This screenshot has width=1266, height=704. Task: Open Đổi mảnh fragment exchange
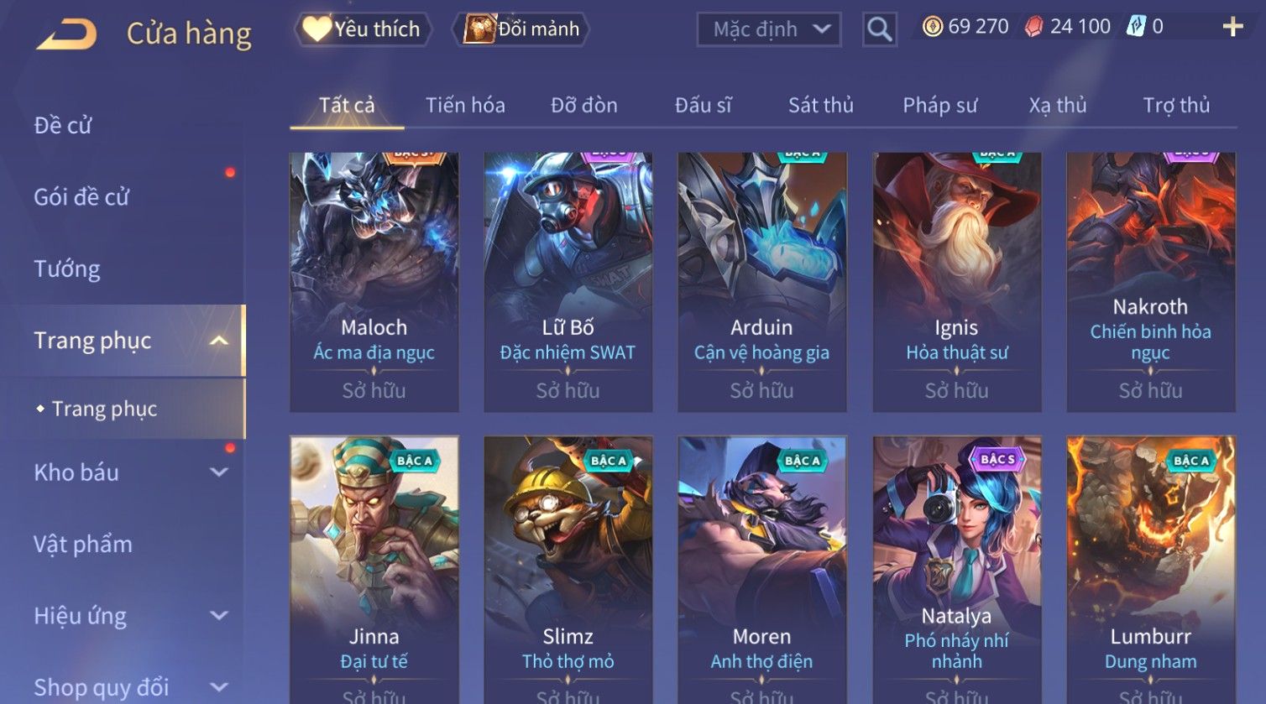522,29
